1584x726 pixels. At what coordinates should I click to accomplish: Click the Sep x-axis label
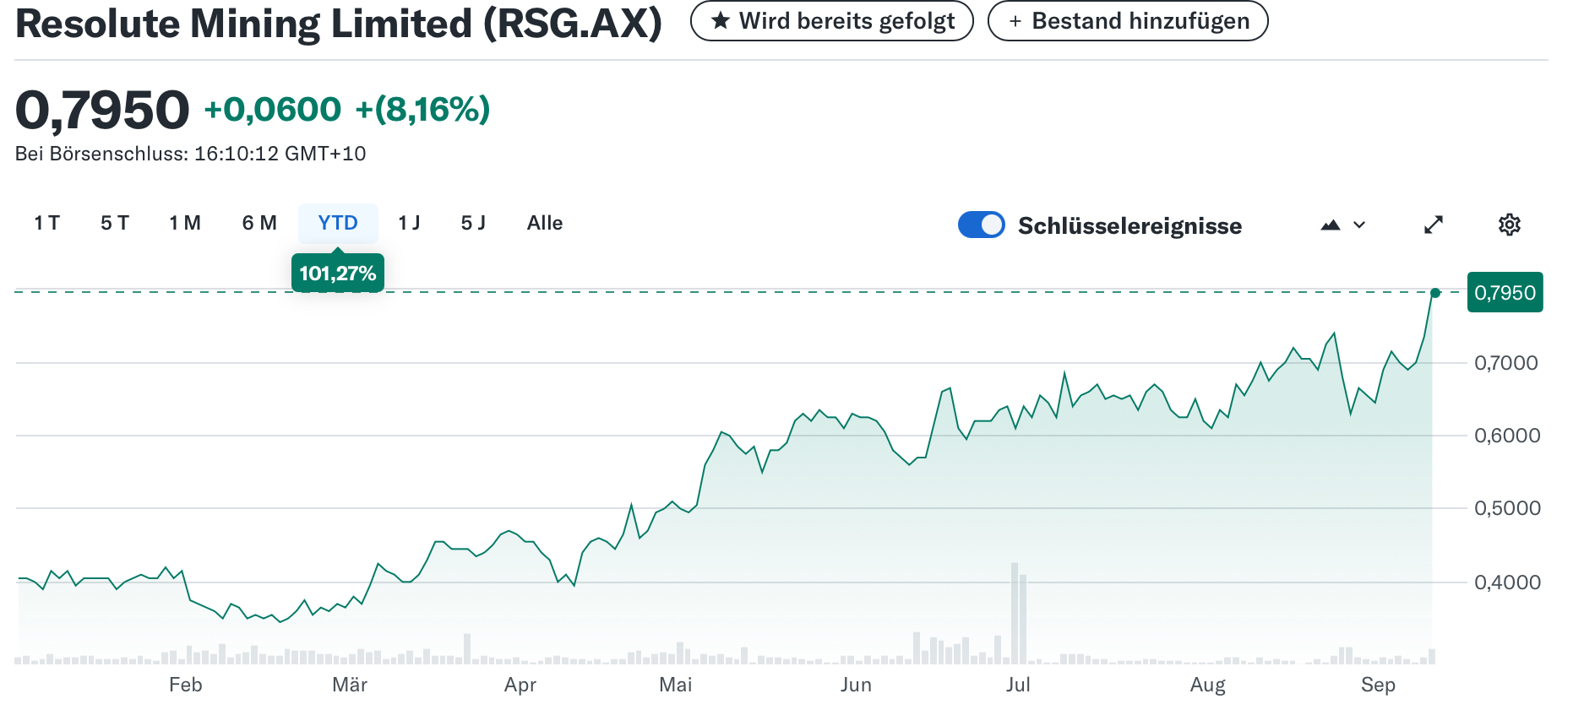tap(1378, 685)
